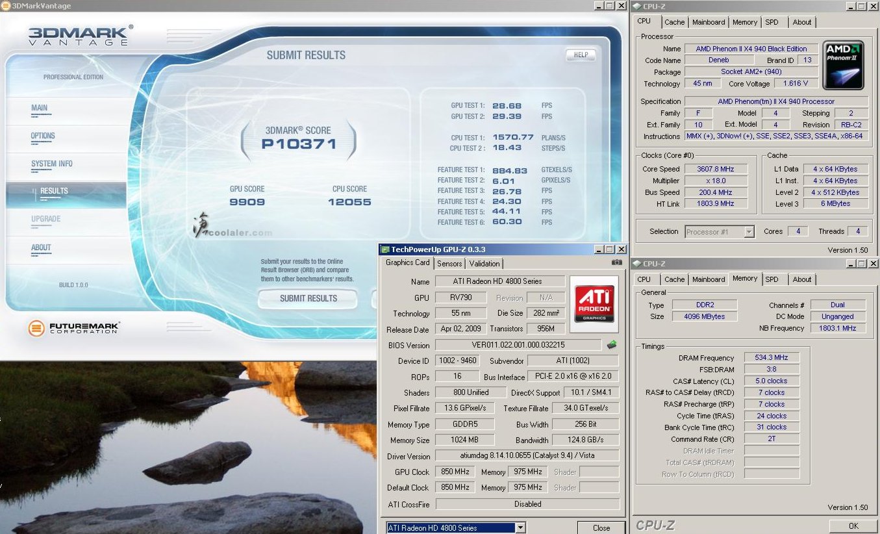Click the Memory Type GDDR5 field

click(464, 424)
